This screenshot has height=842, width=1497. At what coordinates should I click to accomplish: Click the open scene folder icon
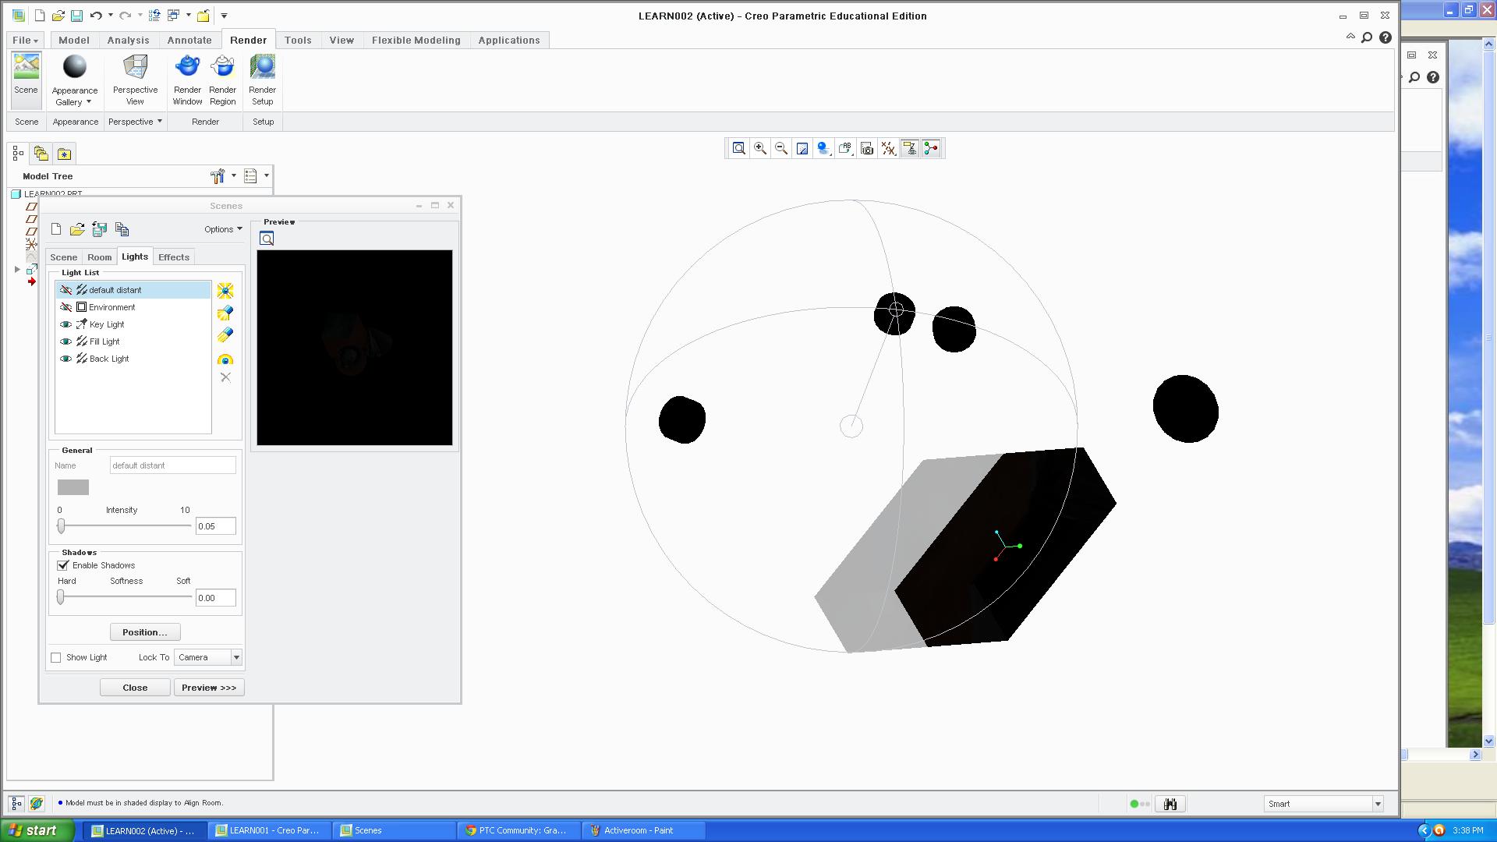click(77, 229)
